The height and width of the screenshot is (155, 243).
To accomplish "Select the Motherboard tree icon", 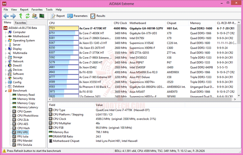I will pos(10,36).
